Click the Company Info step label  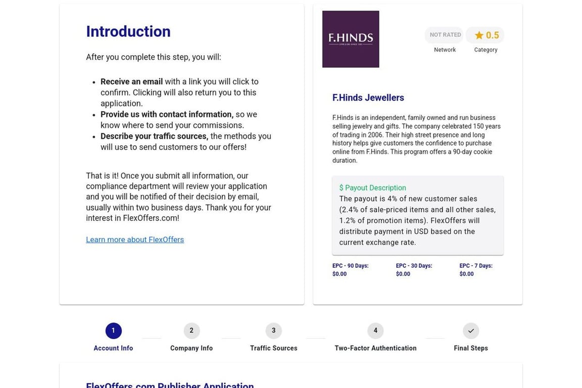pyautogui.click(x=191, y=348)
